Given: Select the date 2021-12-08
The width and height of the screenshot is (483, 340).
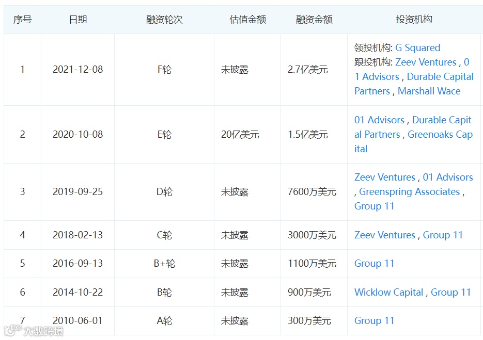Looking at the screenshot, I should [x=77, y=70].
